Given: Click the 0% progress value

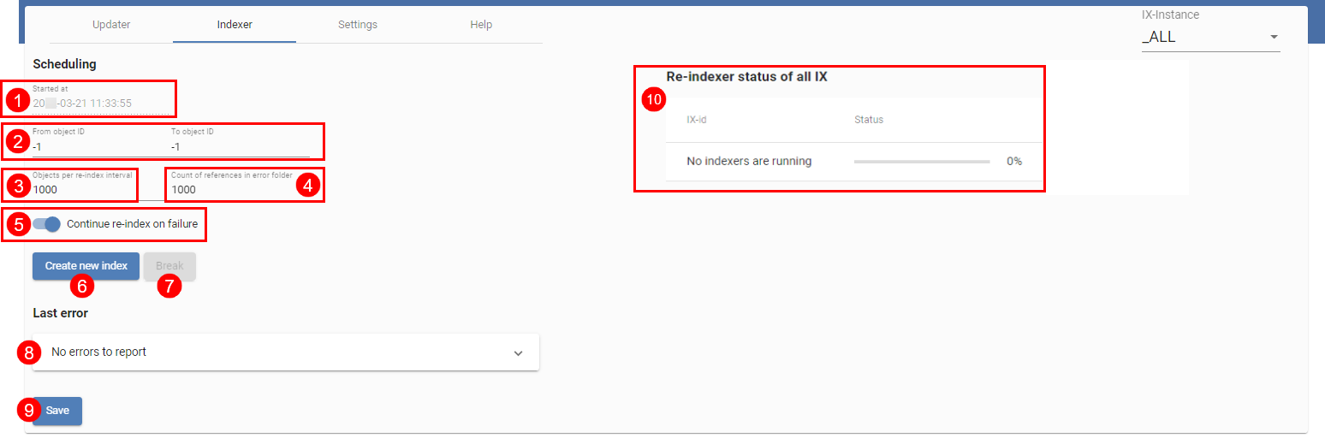Looking at the screenshot, I should 1014,161.
